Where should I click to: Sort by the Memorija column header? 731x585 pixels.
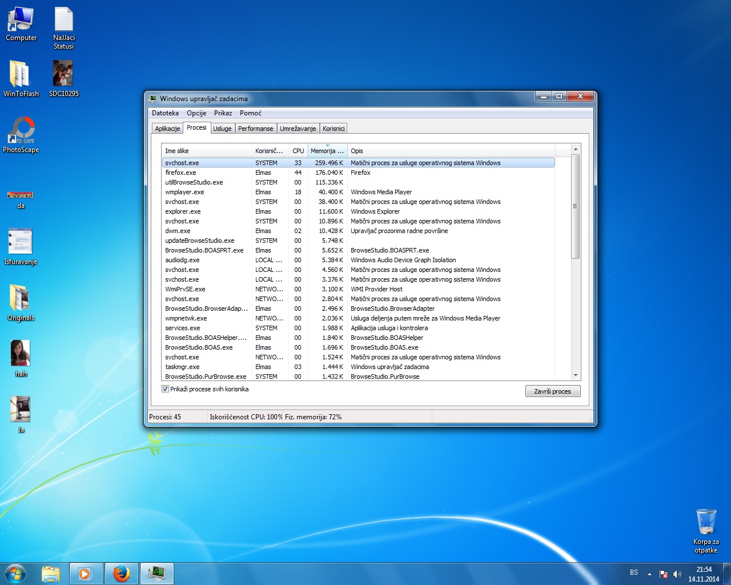coord(327,151)
